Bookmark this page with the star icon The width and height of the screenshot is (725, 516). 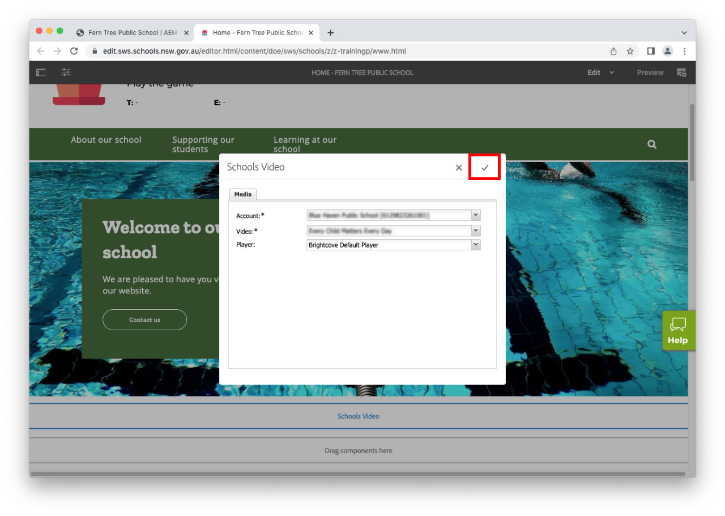(x=630, y=51)
